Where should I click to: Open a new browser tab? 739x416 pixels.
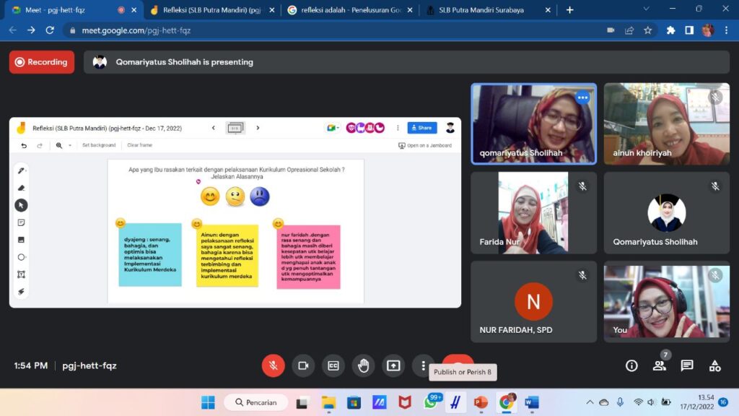click(x=569, y=10)
